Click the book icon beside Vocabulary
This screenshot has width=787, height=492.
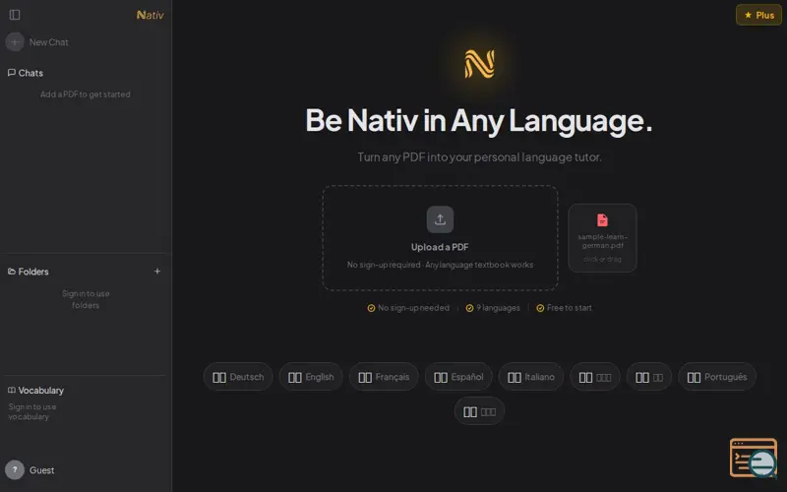[x=12, y=390]
